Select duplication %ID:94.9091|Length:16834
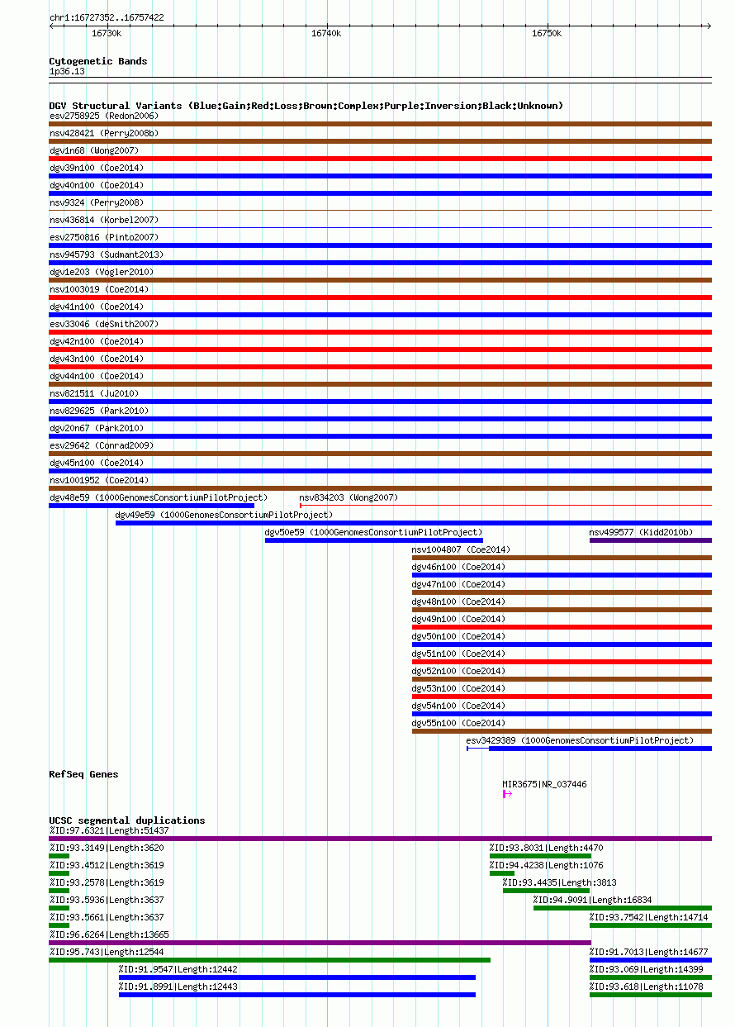This screenshot has width=735, height=1027. click(593, 900)
